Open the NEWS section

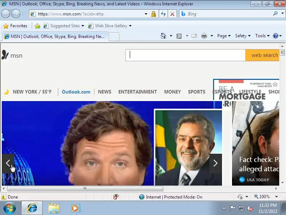(104, 92)
